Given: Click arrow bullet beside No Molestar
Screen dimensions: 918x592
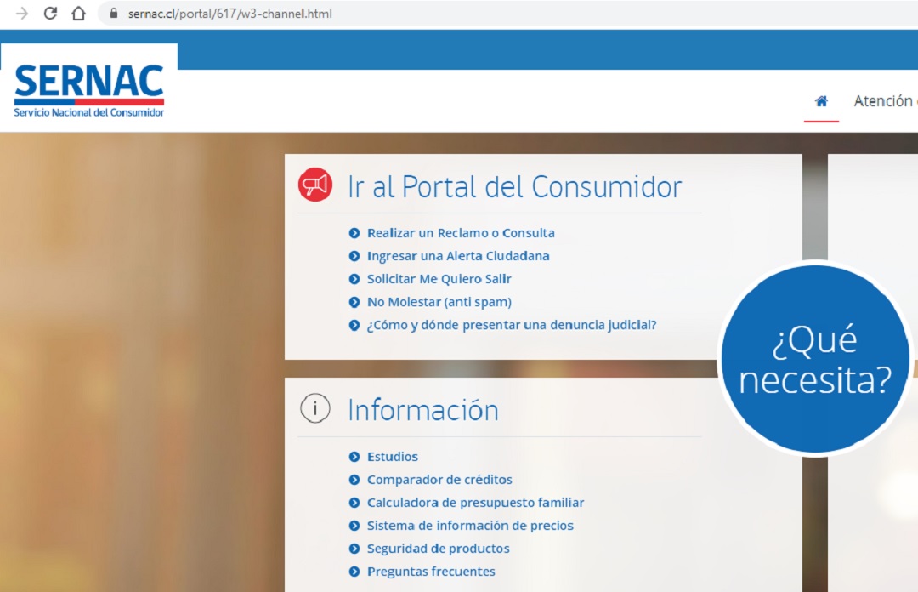Looking at the screenshot, I should point(354,303).
